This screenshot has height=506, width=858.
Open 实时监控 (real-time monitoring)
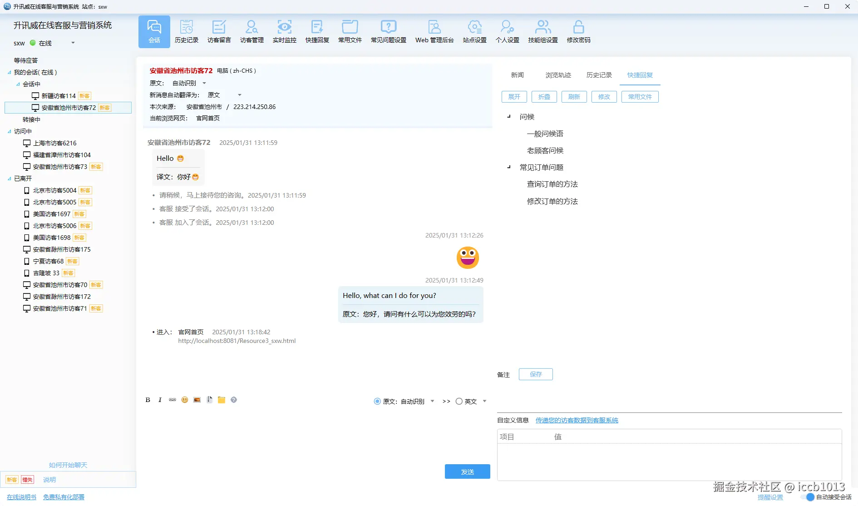click(284, 31)
